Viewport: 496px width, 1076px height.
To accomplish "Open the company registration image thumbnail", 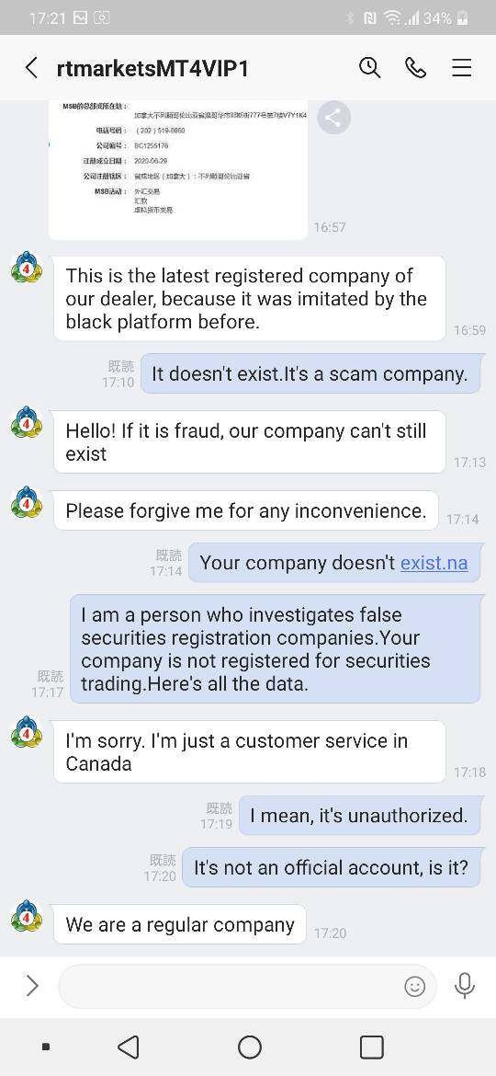I will pos(178,169).
